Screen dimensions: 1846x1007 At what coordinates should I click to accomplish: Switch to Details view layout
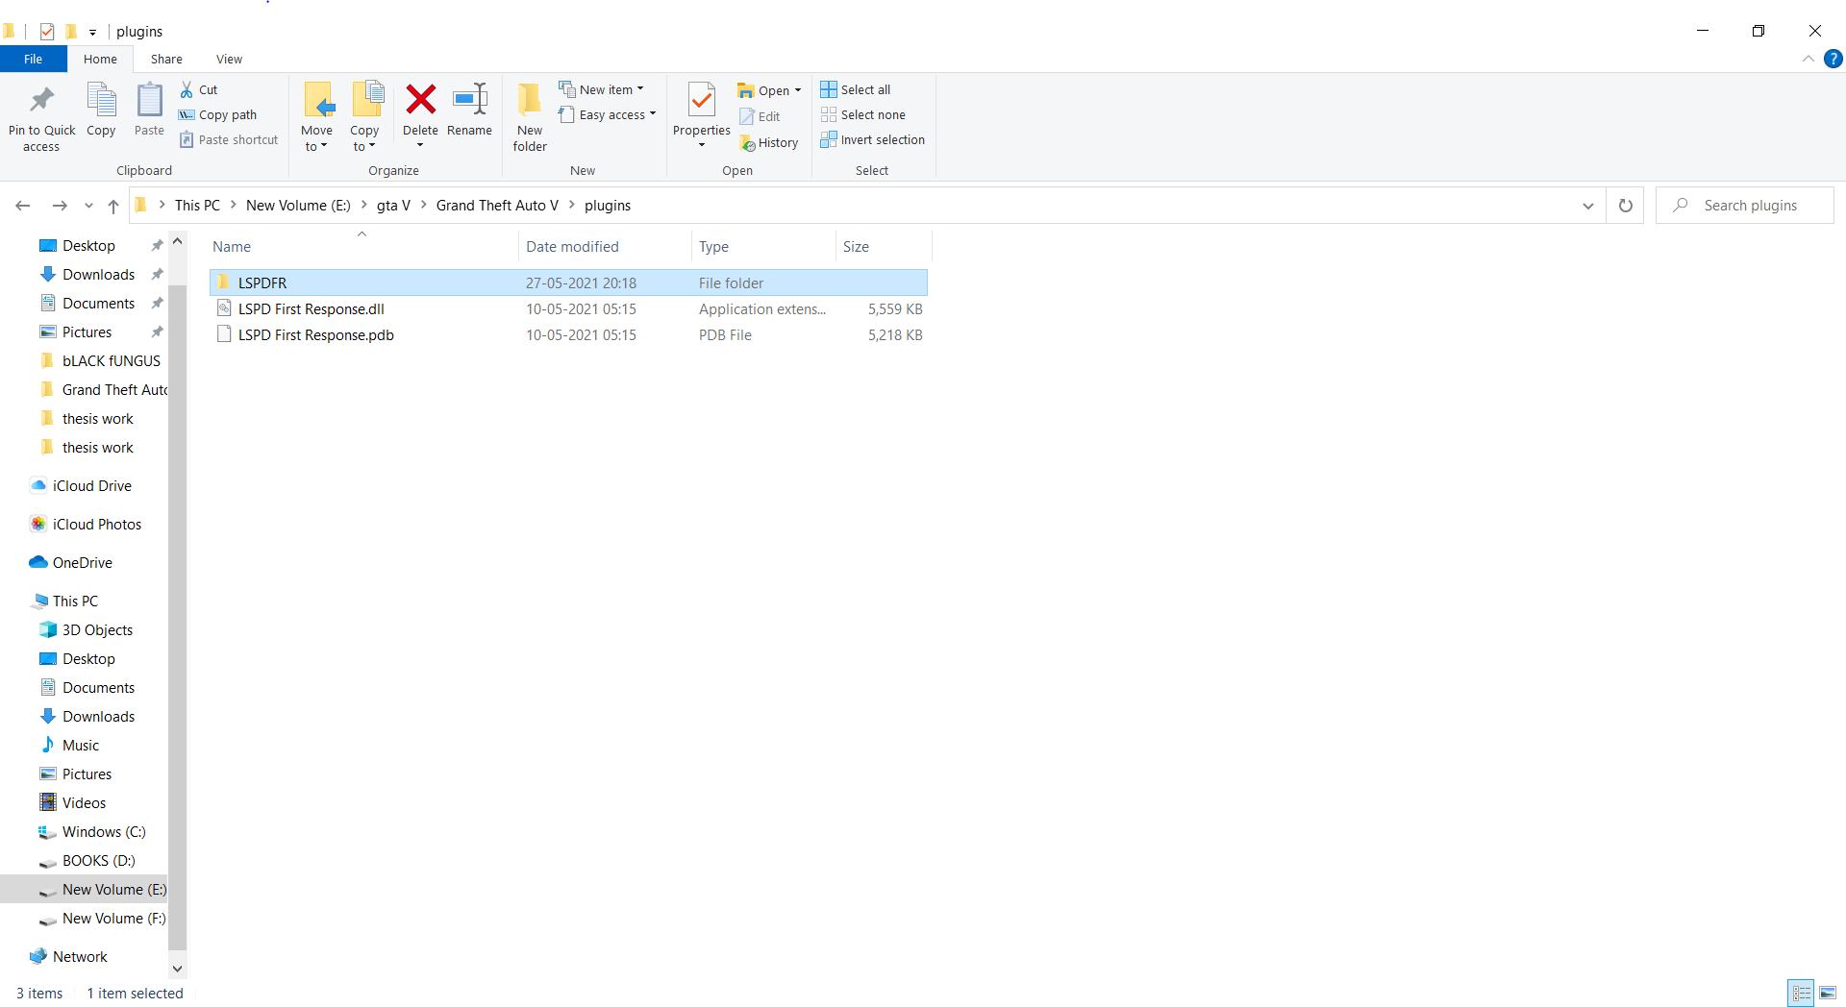pos(1801,993)
